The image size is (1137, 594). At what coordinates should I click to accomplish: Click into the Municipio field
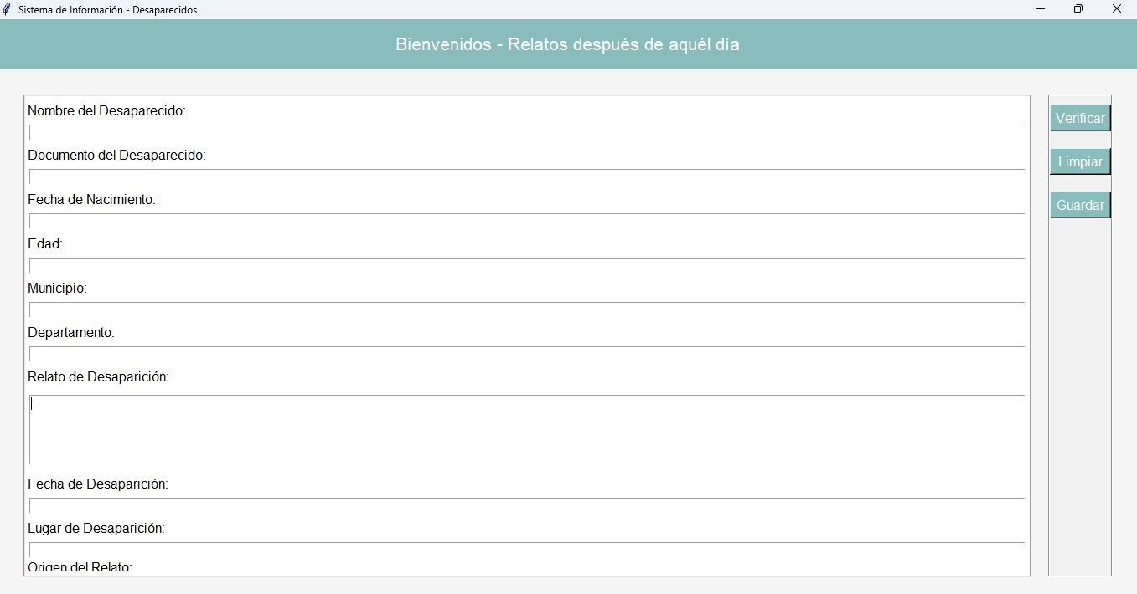tap(527, 310)
